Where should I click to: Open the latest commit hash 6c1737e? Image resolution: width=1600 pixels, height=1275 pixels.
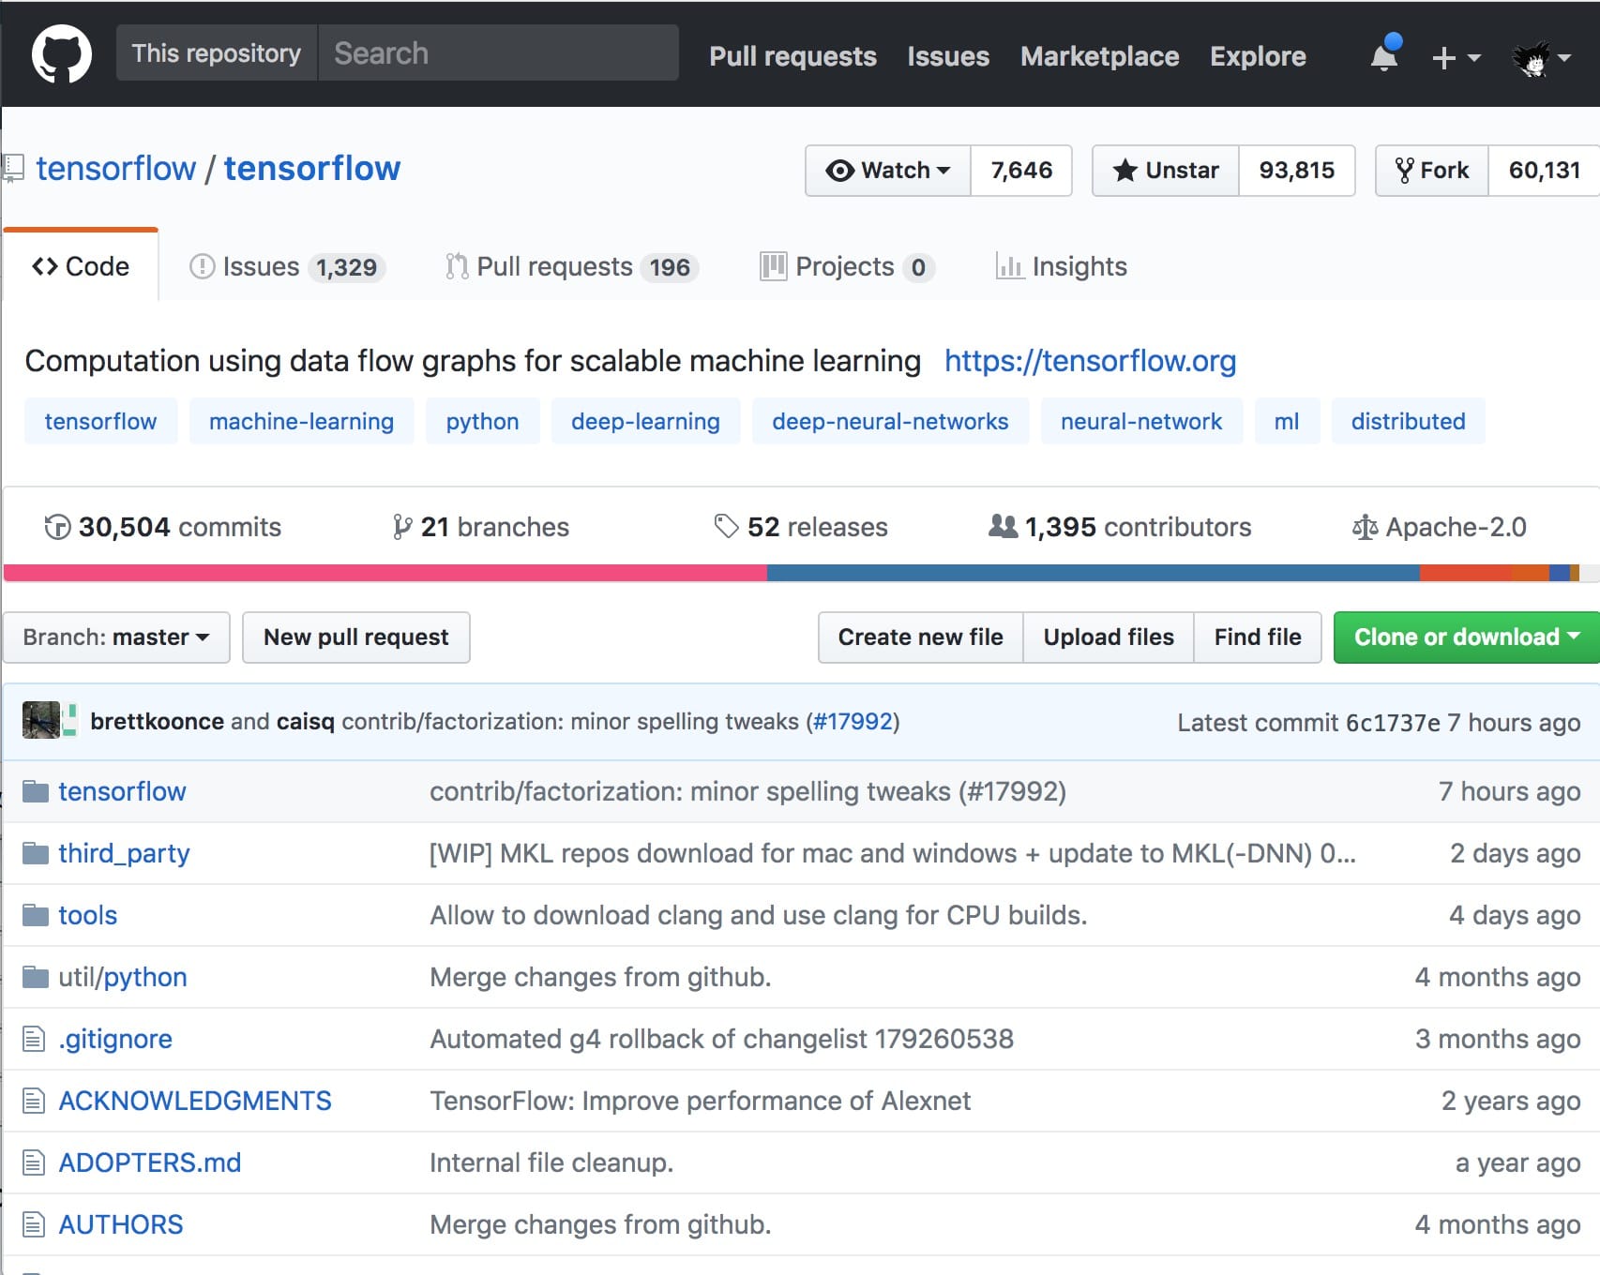pyautogui.click(x=1393, y=723)
